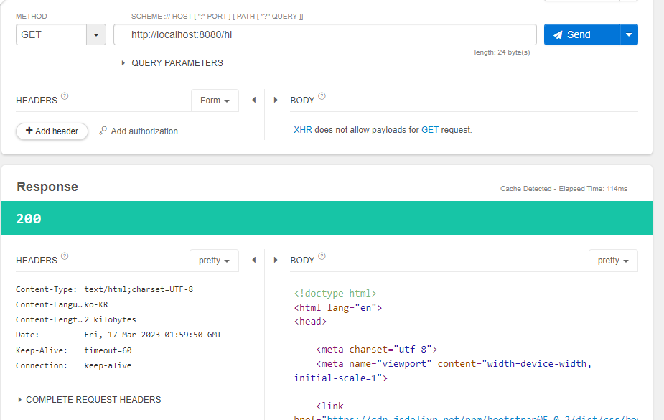Click the request HEADERS help icon
This screenshot has width=664, height=420.
click(x=65, y=96)
